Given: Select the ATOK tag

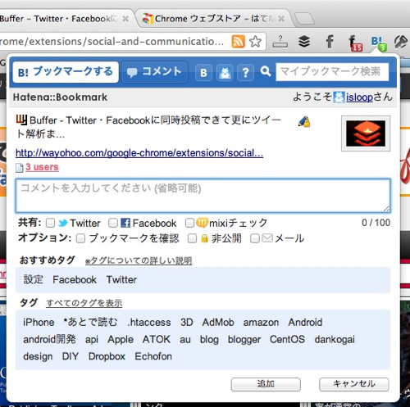Looking at the screenshot, I should [157, 340].
